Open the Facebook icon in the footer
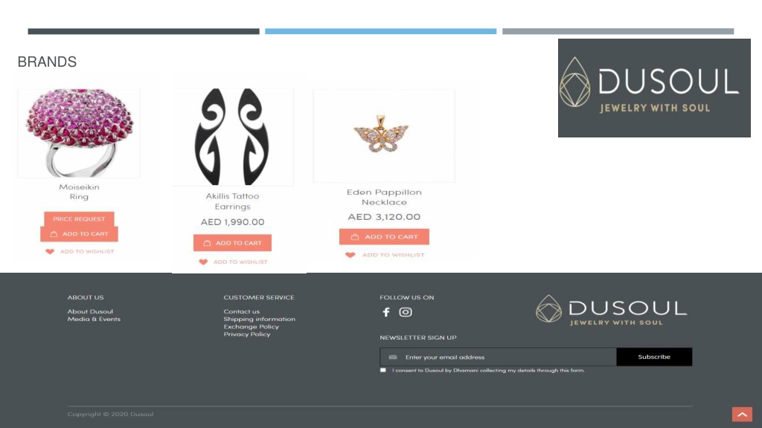The height and width of the screenshot is (428, 762). pyautogui.click(x=386, y=312)
